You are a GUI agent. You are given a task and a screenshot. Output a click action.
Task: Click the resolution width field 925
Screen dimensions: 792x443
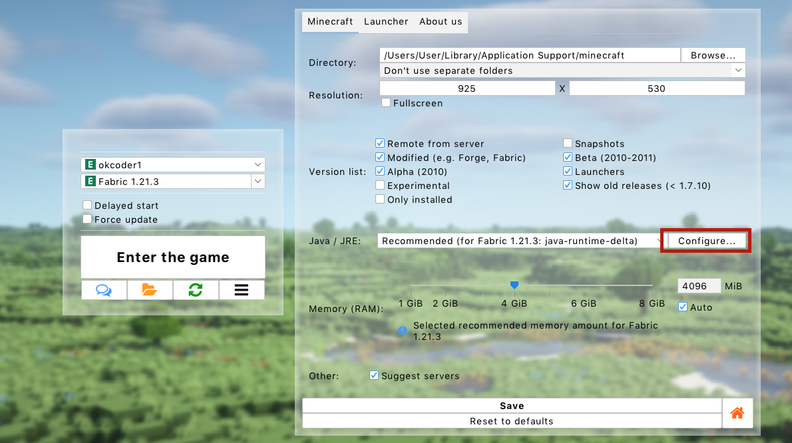coord(467,88)
